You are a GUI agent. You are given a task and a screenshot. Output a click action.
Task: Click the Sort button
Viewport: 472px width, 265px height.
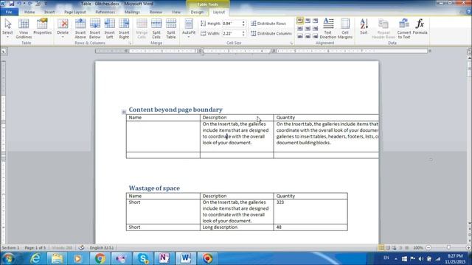point(364,26)
